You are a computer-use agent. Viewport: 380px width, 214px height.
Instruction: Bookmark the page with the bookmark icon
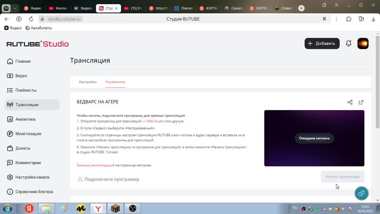pyautogui.click(x=324, y=19)
